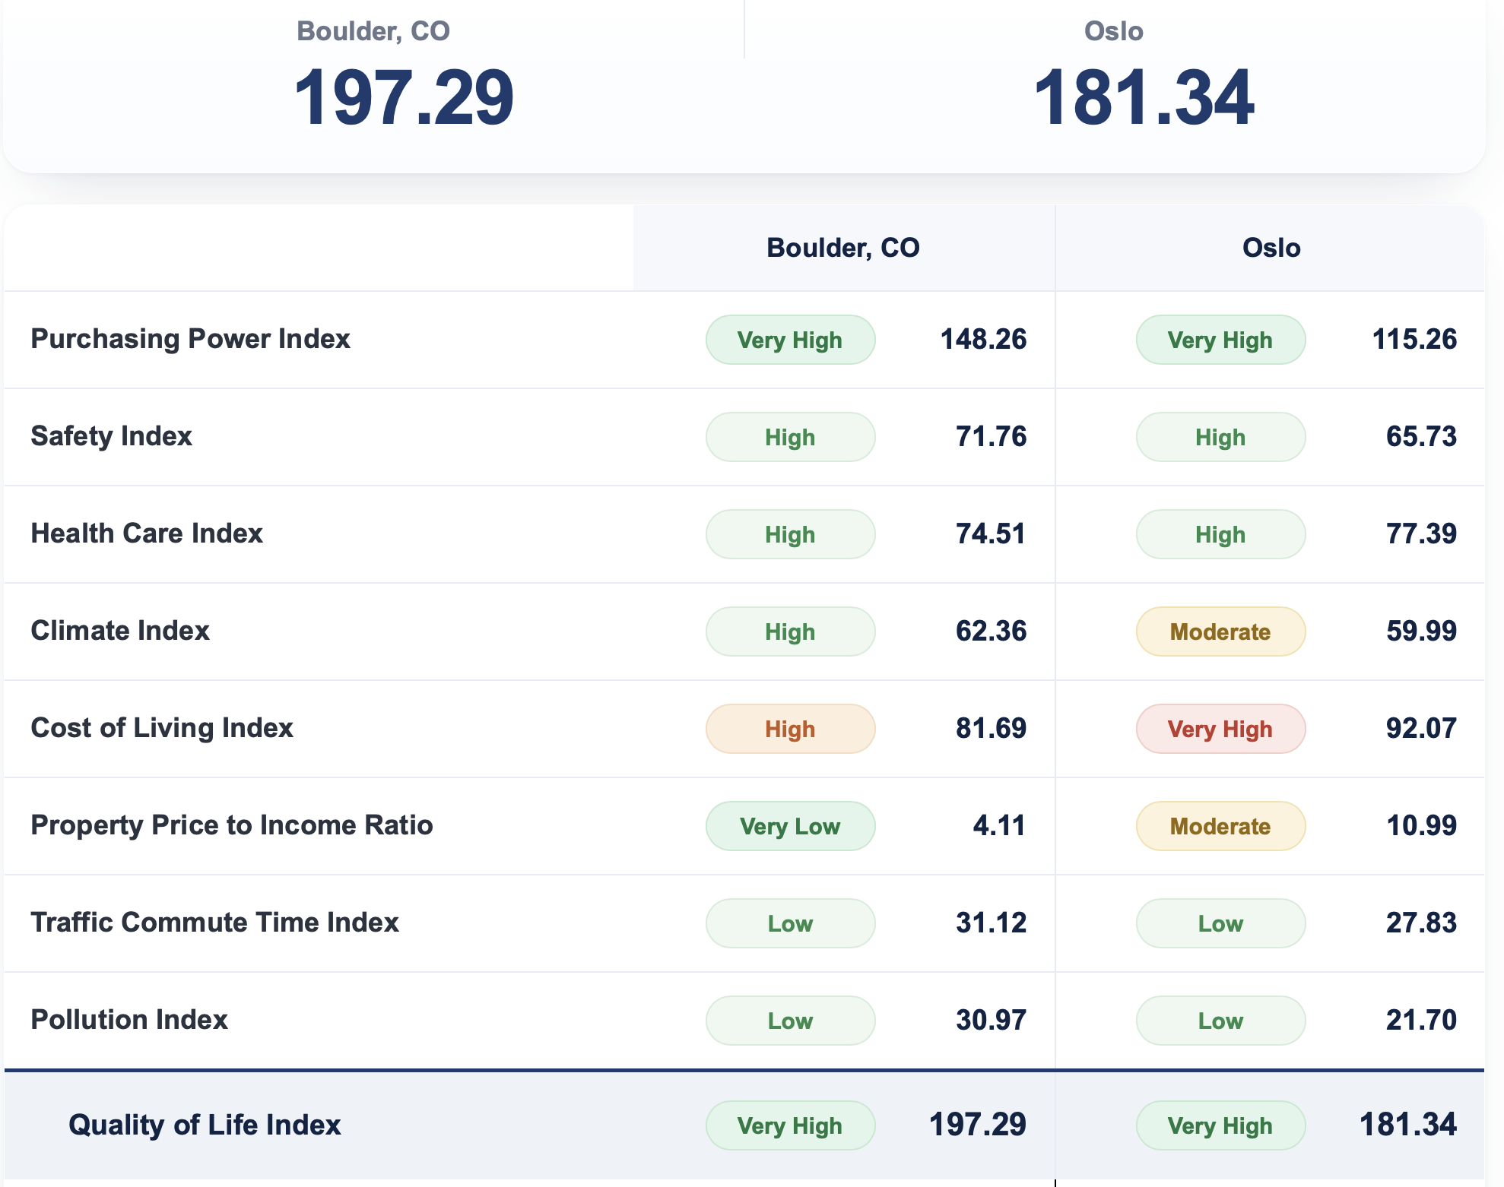Click 197.29 in the Quality of Life row
This screenshot has width=1504, height=1187.
point(978,1125)
